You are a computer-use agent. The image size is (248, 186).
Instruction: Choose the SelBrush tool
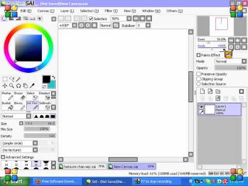coord(44,105)
